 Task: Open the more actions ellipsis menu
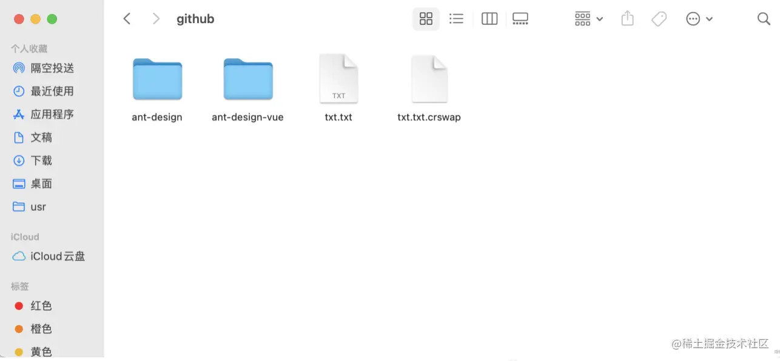[x=699, y=19]
